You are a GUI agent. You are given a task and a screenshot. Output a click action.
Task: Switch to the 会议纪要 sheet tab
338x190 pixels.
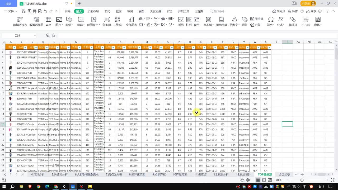click(284, 174)
